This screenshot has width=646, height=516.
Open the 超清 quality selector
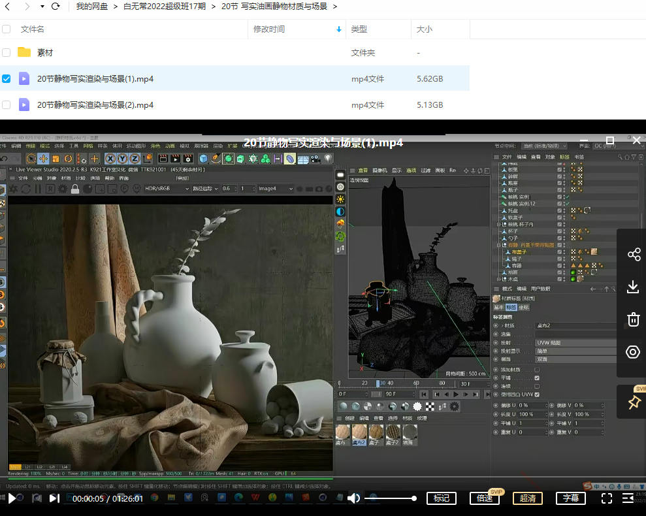pyautogui.click(x=527, y=498)
